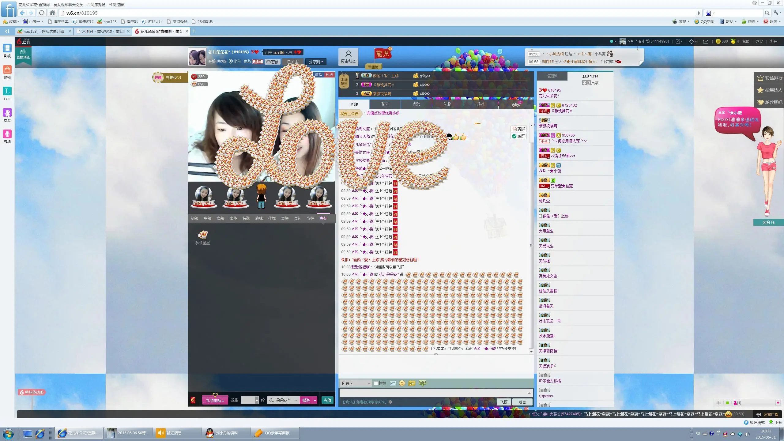Open the 购物 shopping sidebar icon
The image size is (784, 441).
7,72
